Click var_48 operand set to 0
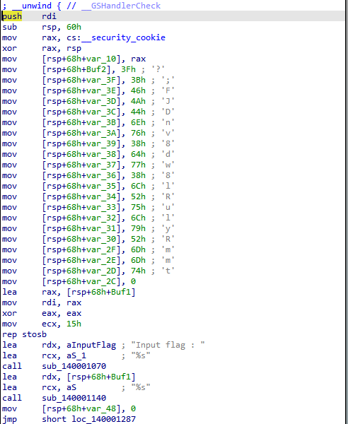This screenshot has height=424, width=348. coord(101,408)
